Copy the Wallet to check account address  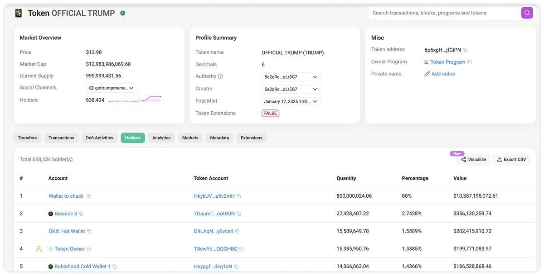[x=89, y=196]
